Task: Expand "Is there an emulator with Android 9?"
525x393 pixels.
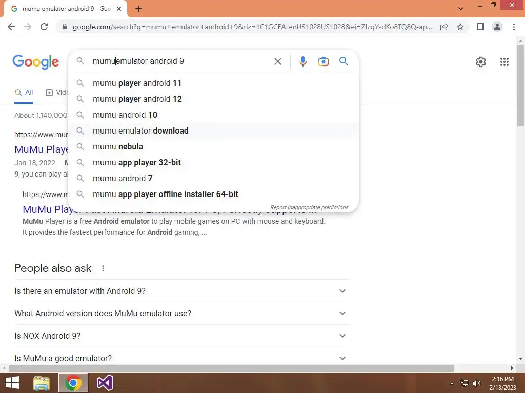Action: pos(181,291)
